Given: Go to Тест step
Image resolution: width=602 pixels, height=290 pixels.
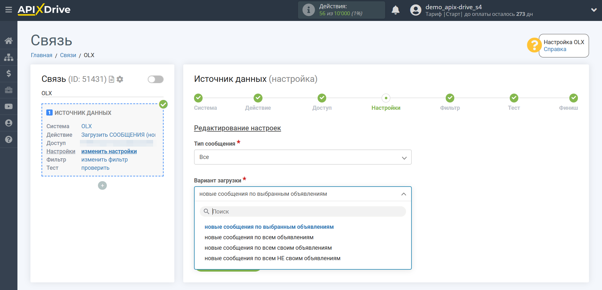Looking at the screenshot, I should tap(514, 108).
